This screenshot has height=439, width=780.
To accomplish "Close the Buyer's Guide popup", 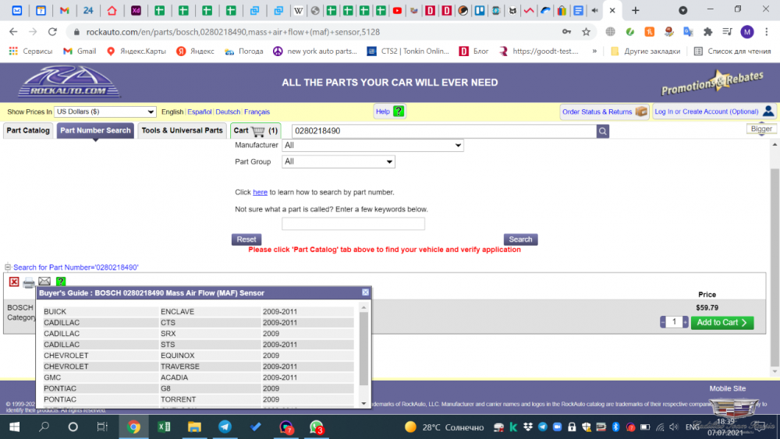I will tap(365, 292).
